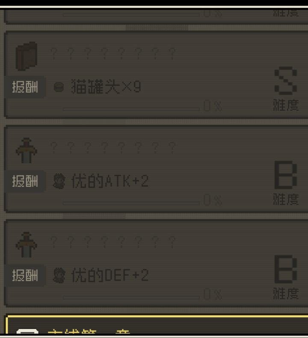Click progress bar of ATK+2 quest

pos(131,203)
